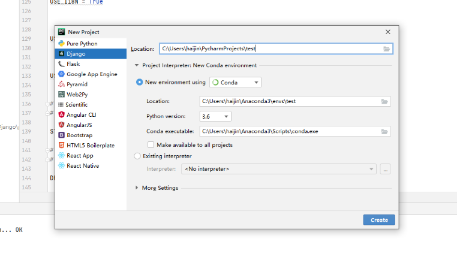Enable Make available to all projects

[151, 144]
